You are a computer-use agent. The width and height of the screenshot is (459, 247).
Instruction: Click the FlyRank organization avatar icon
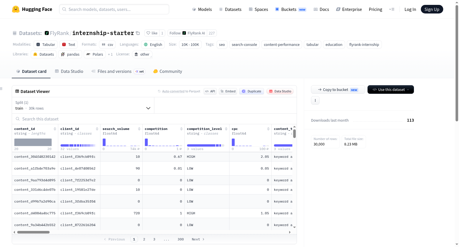point(47,33)
